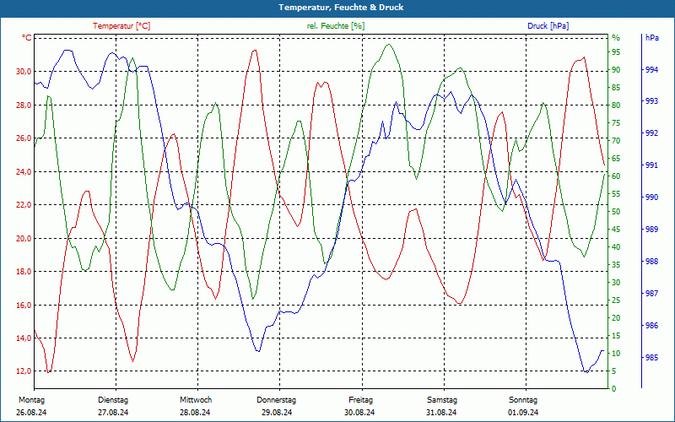Click the 990 pressure axis value
The image size is (675, 422).
coord(651,197)
